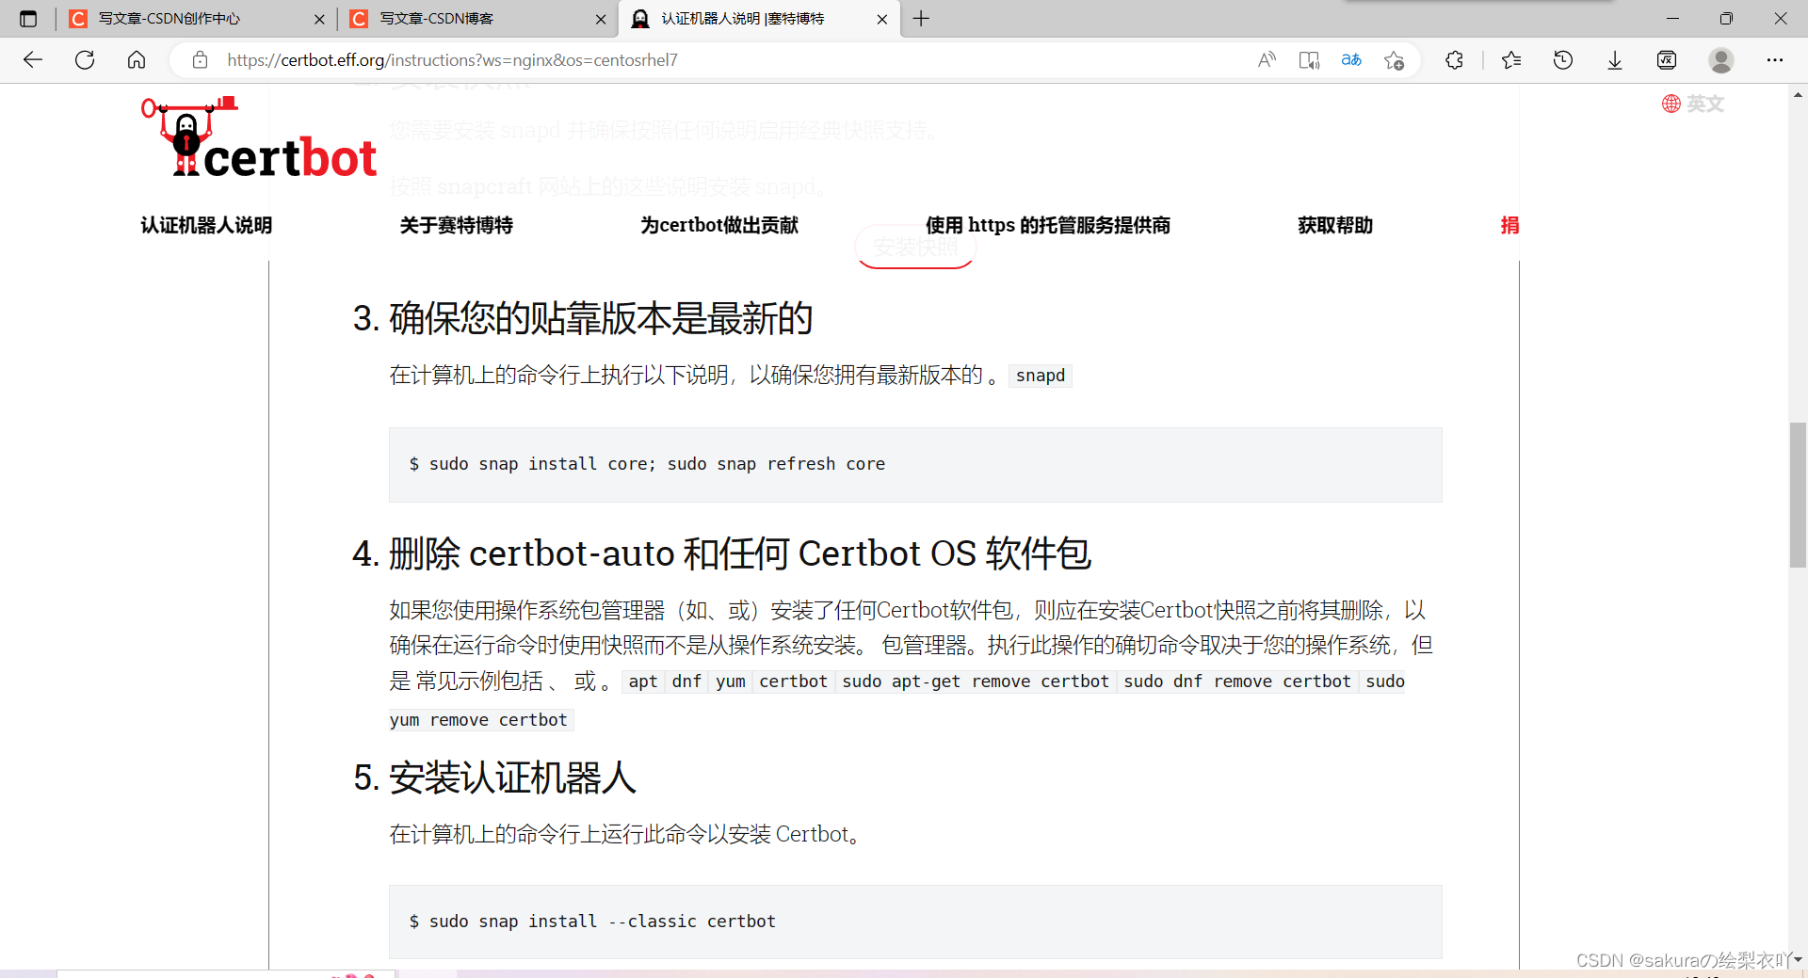
Task: Open 获取帮助 nav link
Action: [x=1335, y=225]
